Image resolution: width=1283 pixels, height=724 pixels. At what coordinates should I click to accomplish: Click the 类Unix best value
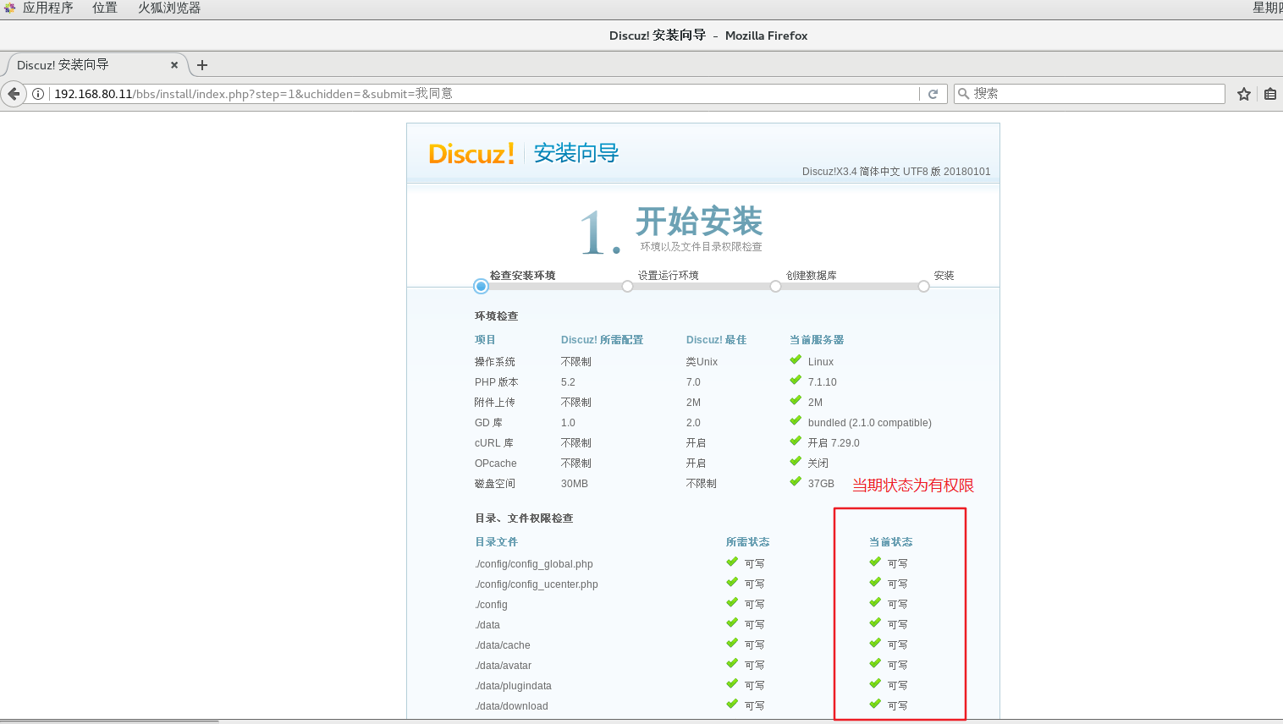[702, 362]
